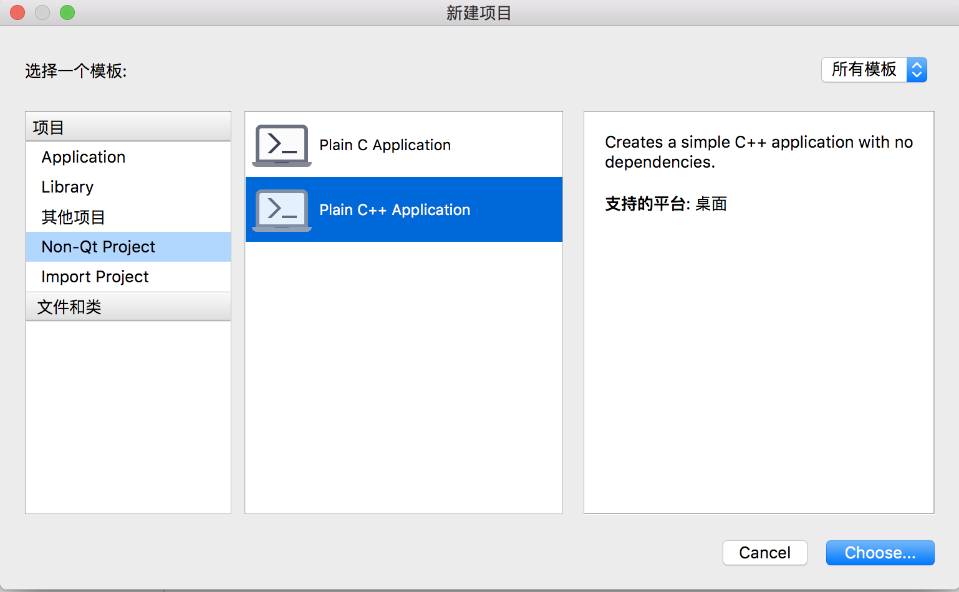Select the Plain C Application template
This screenshot has width=959, height=592.
(385, 145)
